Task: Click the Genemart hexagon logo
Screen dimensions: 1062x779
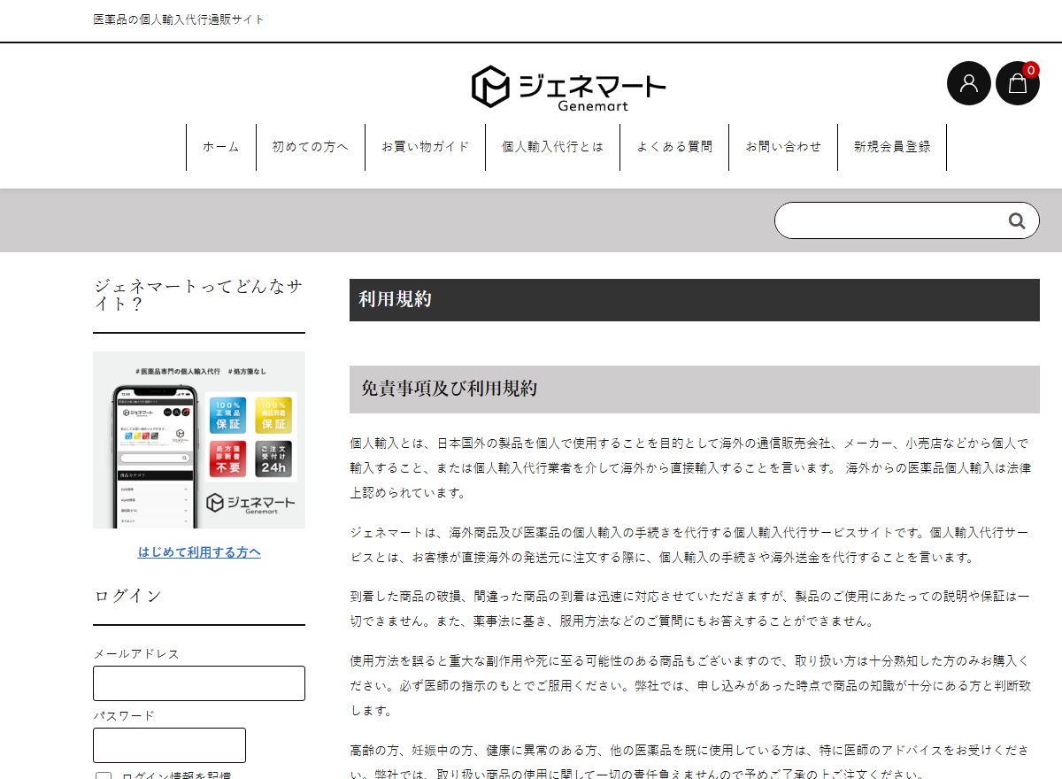Action: tap(568, 88)
